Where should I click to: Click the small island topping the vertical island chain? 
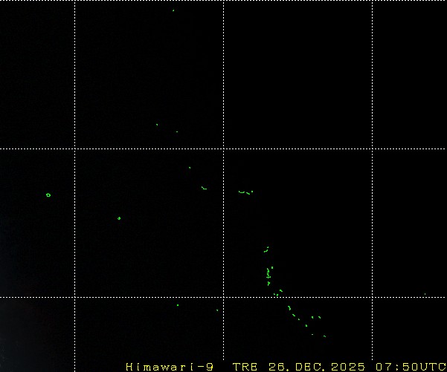pyautogui.click(x=266, y=249)
